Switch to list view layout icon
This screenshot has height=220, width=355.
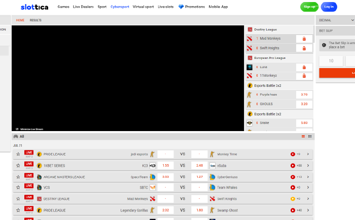[303, 136]
